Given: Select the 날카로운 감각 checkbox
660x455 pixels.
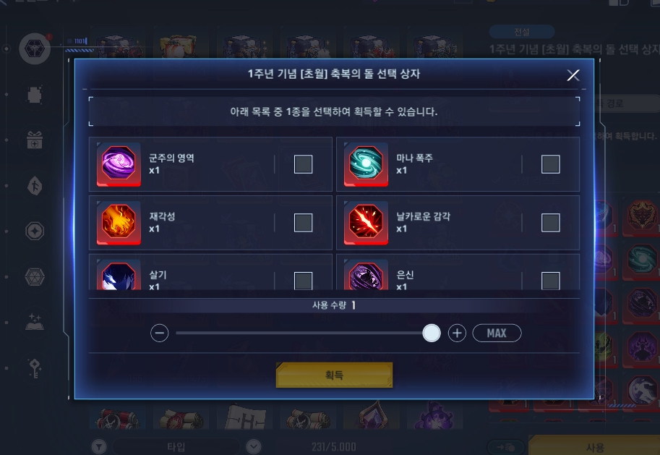Looking at the screenshot, I should [x=551, y=223].
